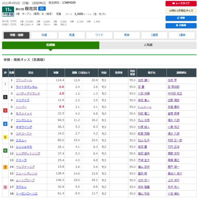The image size is (198, 199).
Task: Click the green frame number 6 badge
Action: click(5, 150)
